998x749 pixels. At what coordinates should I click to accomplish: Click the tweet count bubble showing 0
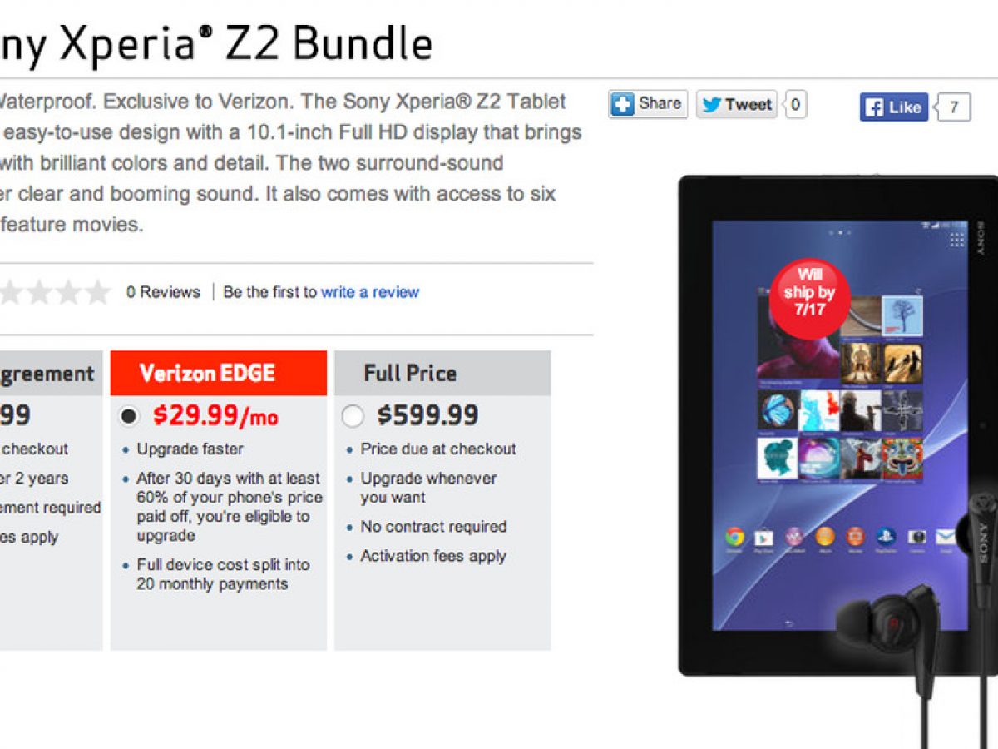click(x=795, y=105)
